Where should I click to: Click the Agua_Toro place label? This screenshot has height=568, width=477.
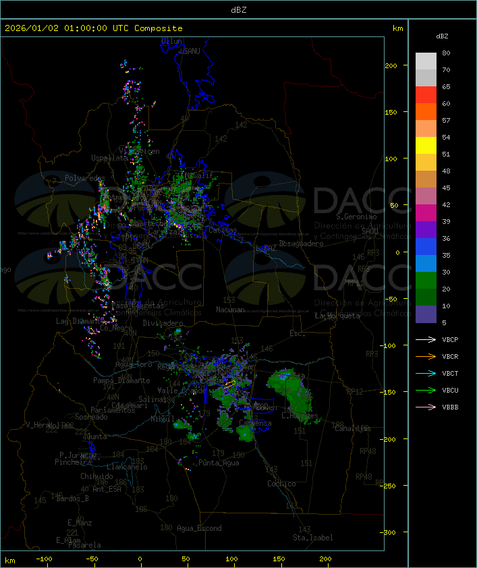(x=134, y=364)
